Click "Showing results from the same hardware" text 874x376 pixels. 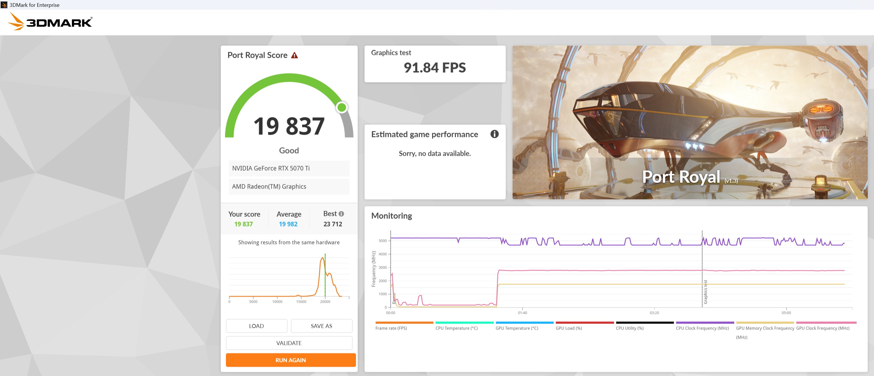(289, 242)
